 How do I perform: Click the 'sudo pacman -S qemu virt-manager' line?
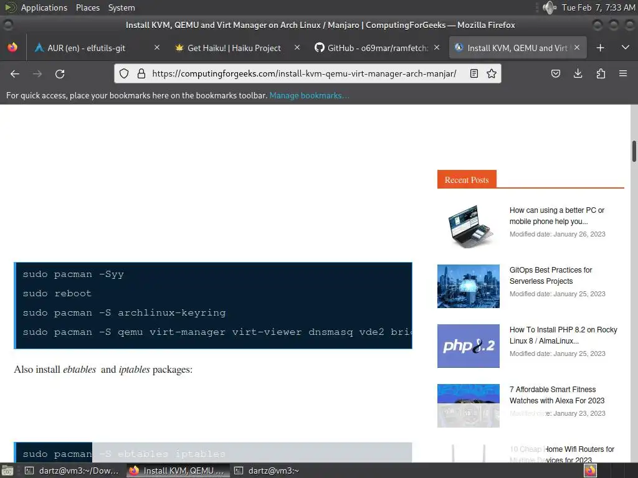[217, 332]
